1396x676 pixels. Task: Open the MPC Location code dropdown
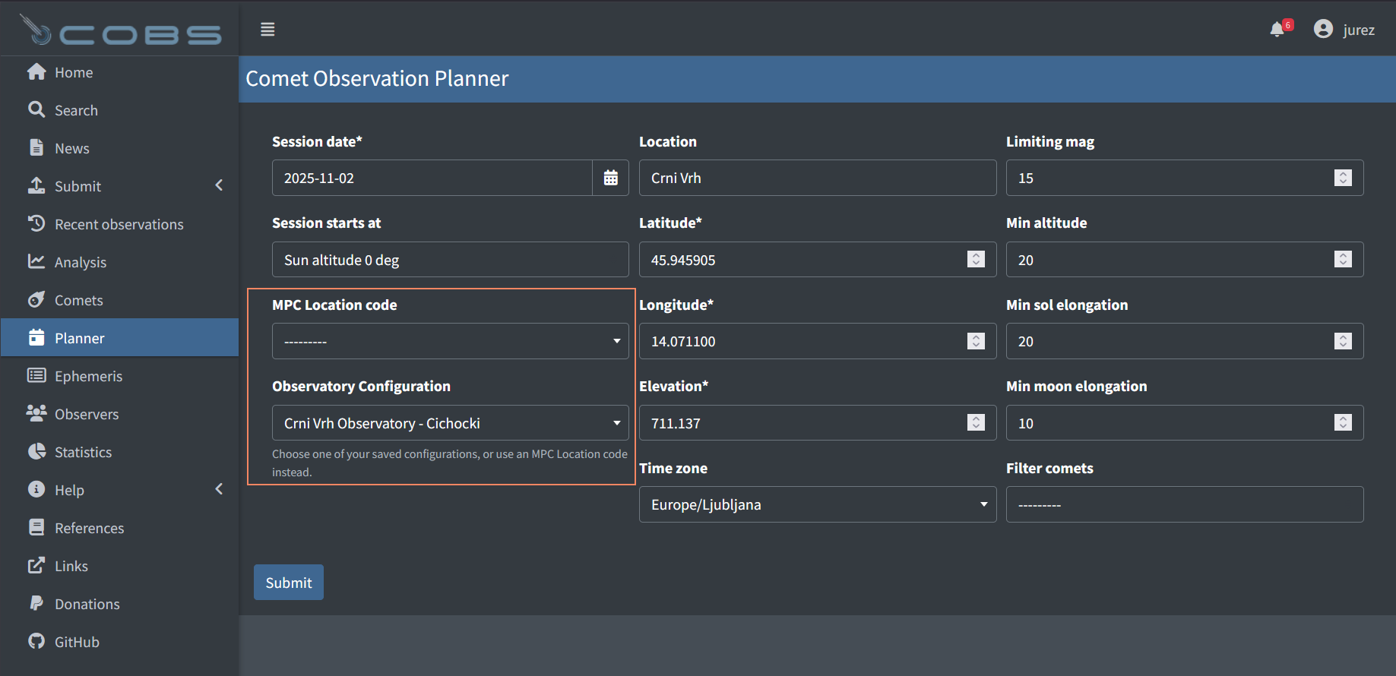[x=450, y=342]
